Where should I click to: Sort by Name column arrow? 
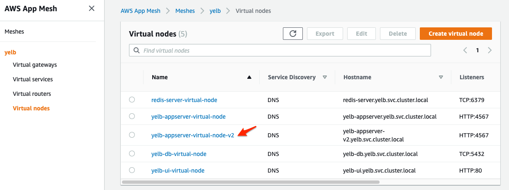click(249, 77)
